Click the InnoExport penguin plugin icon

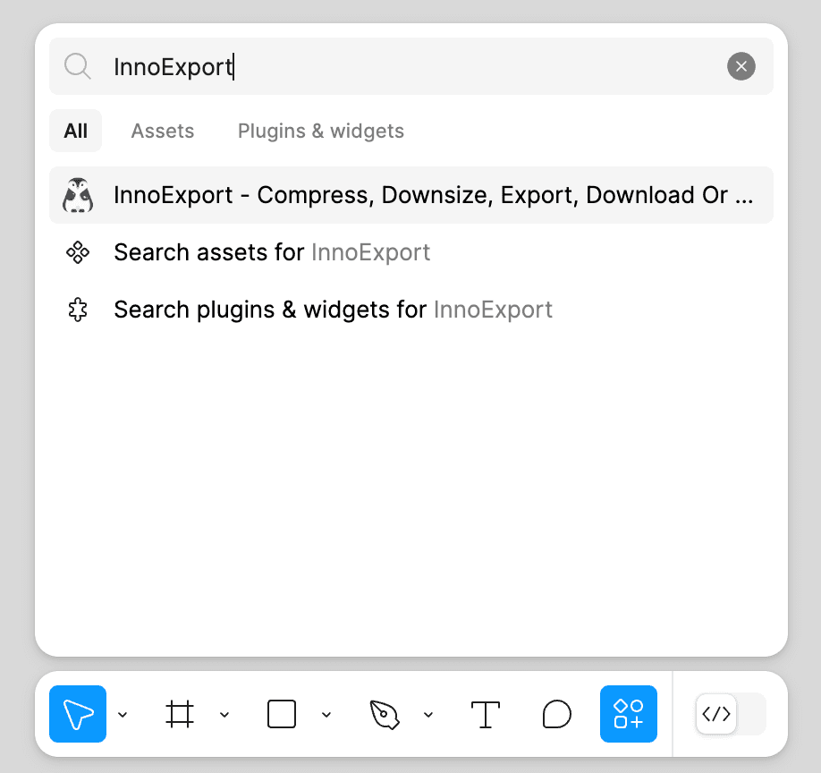click(78, 195)
